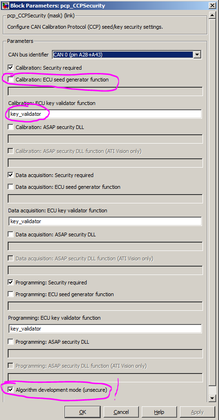This screenshot has width=219, height=420.
Task: Check Programming: ASAP security DLL
Action: click(x=11, y=342)
